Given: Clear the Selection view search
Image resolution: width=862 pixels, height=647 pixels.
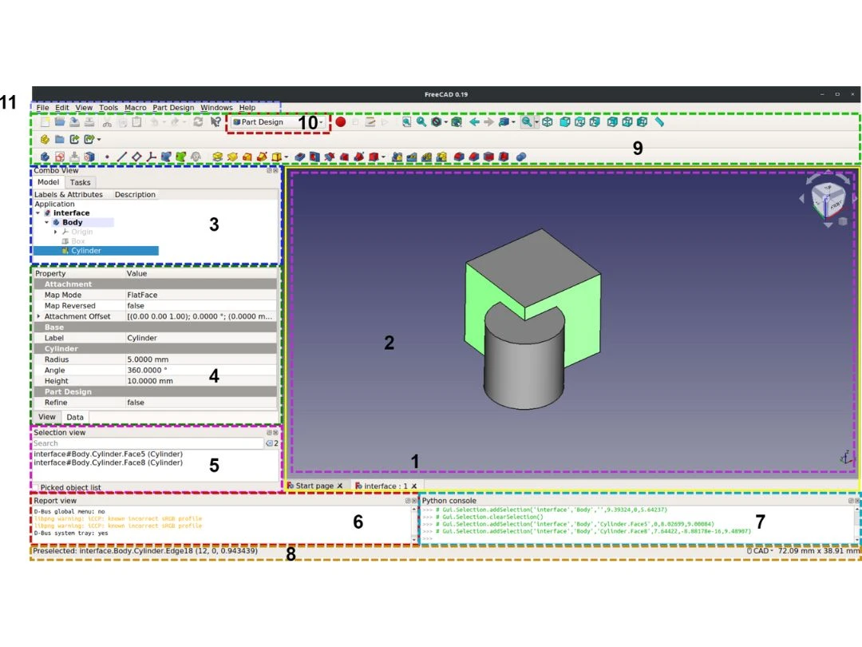Looking at the screenshot, I should 269,443.
